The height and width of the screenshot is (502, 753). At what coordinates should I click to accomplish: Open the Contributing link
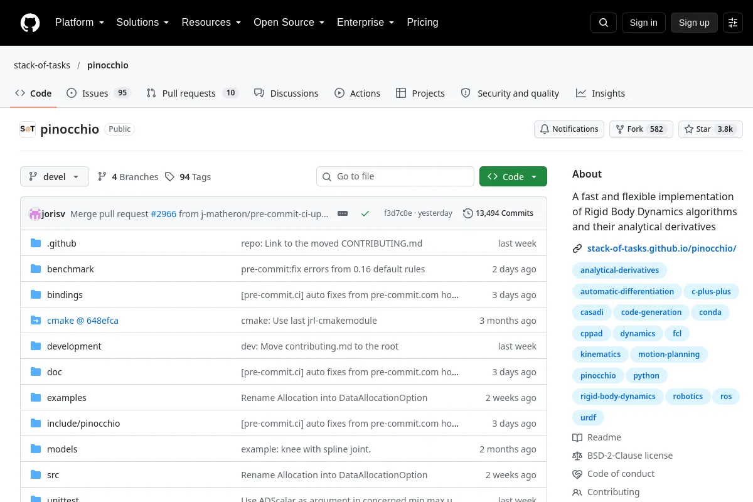[x=606, y=492]
